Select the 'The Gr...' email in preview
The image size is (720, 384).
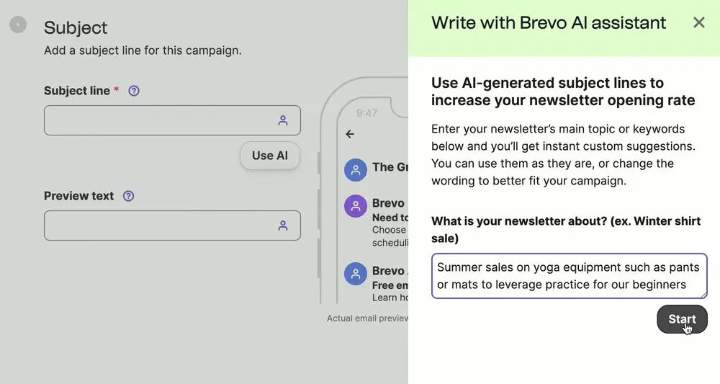tap(390, 167)
